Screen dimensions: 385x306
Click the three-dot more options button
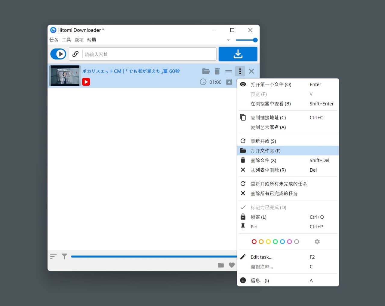(240, 71)
